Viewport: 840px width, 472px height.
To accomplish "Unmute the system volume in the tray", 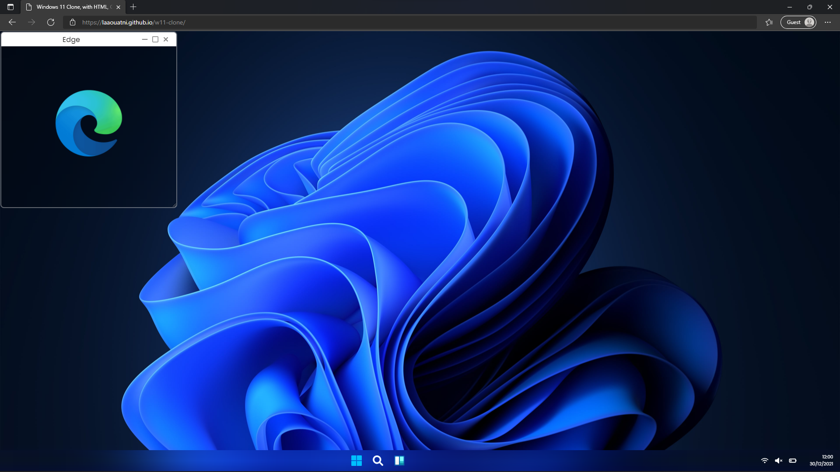I will click(779, 460).
